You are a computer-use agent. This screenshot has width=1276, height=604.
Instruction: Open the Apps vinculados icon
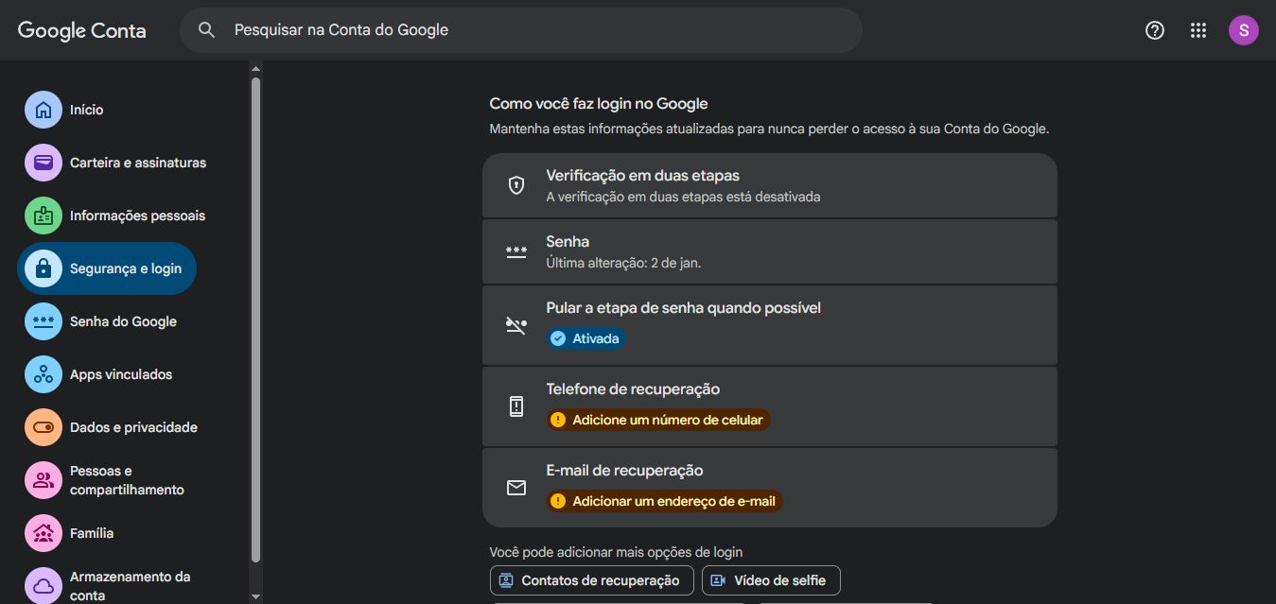pos(43,374)
